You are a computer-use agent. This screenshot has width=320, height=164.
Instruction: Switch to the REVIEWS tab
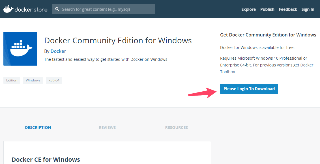pos(107,128)
